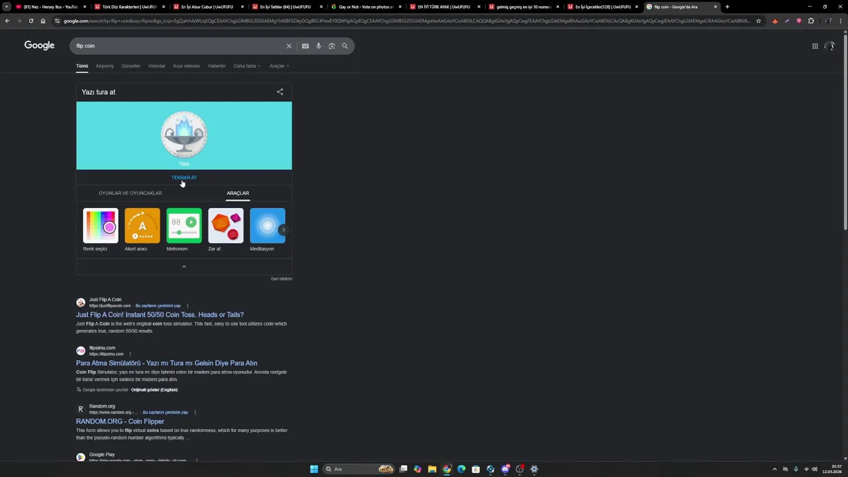Share the coin flip result
Viewport: 848px width, 477px height.
(x=280, y=92)
